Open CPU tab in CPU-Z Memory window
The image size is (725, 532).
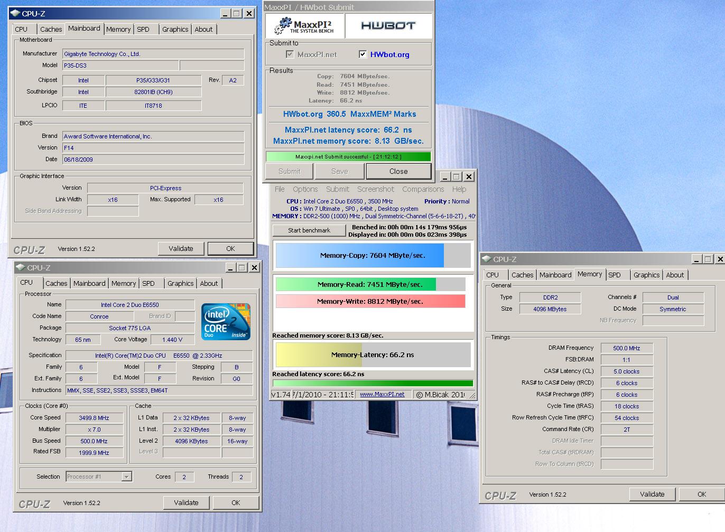click(x=492, y=275)
